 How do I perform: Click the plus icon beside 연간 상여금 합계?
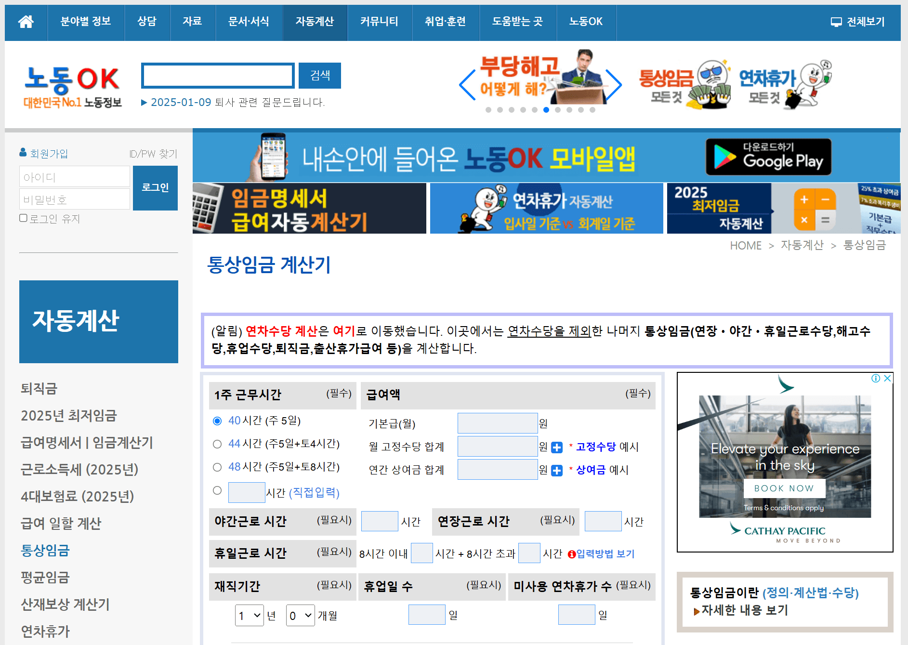[x=556, y=470]
